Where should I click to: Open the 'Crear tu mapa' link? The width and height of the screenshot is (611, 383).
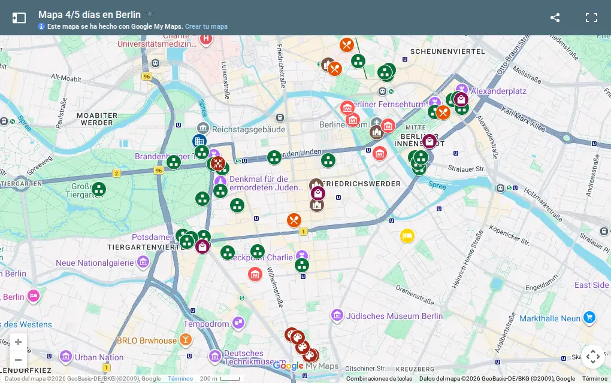point(206,26)
